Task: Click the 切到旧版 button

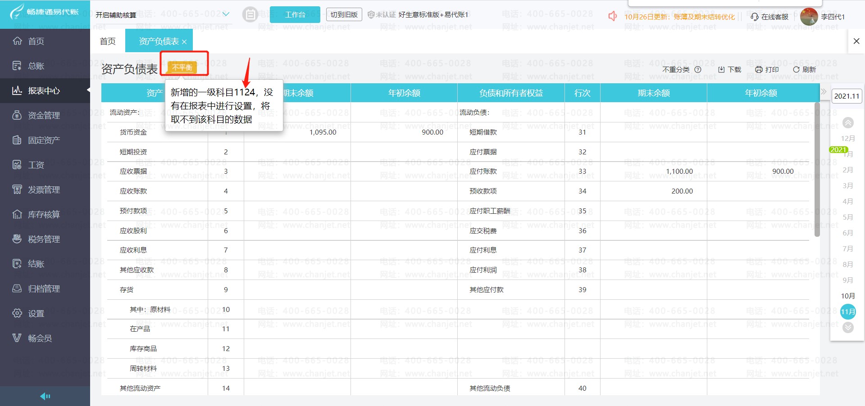Action: (x=344, y=15)
